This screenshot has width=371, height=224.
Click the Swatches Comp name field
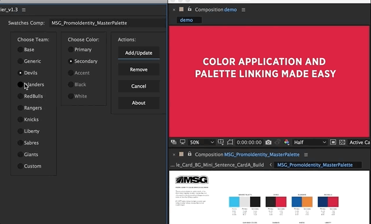tap(108, 23)
